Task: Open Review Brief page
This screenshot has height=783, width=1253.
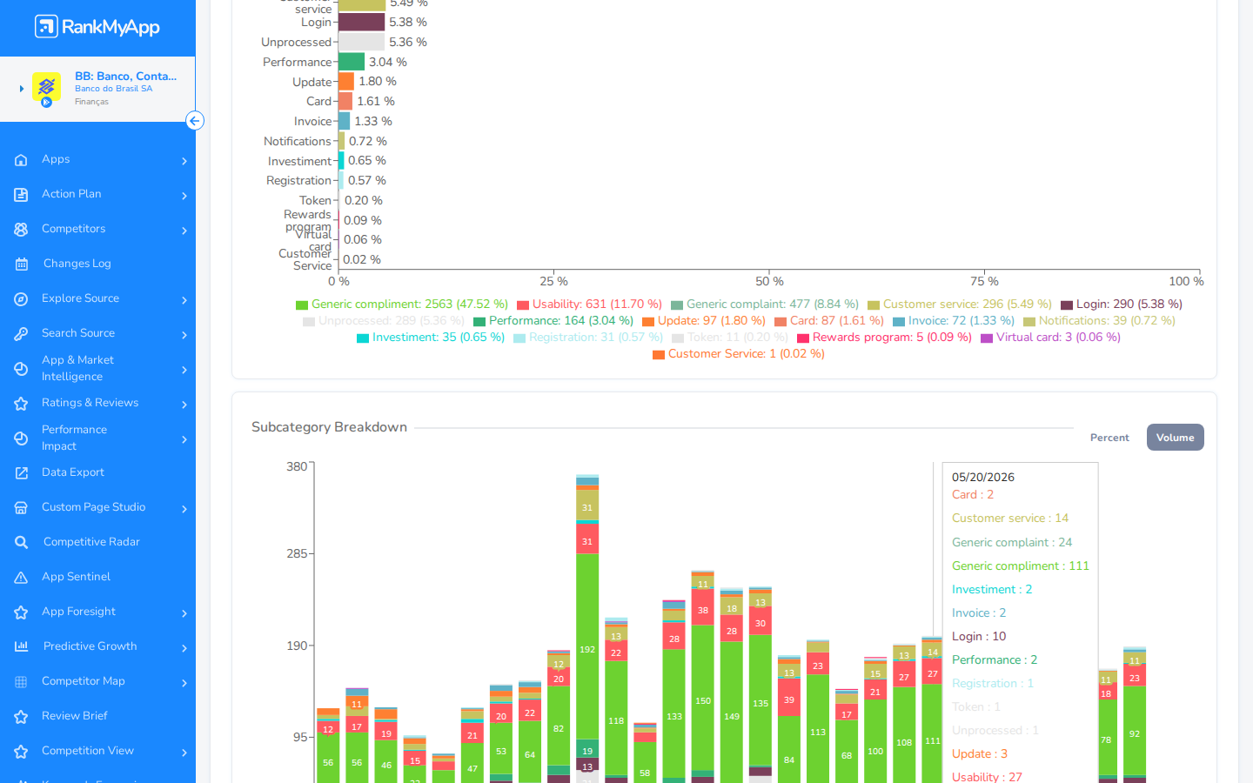Action: (x=97, y=716)
